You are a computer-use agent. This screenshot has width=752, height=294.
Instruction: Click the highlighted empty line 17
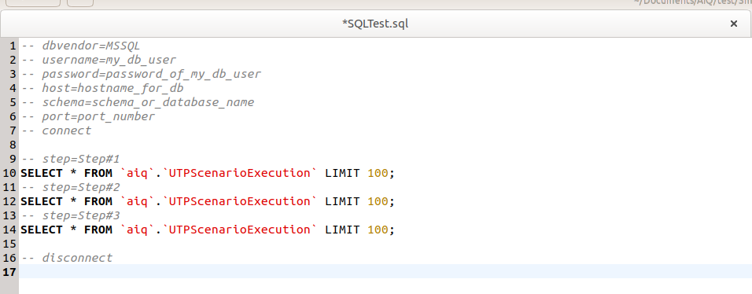tap(385, 272)
